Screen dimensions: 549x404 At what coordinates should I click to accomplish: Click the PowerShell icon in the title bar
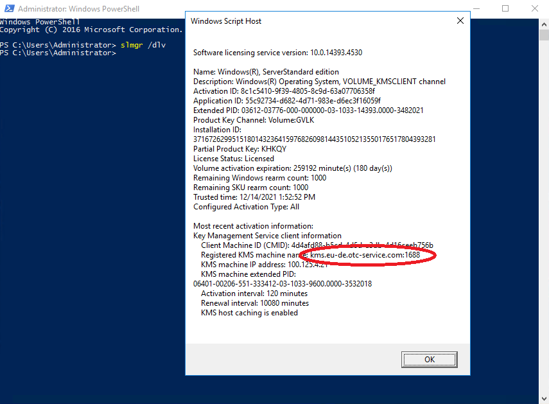pos(9,8)
